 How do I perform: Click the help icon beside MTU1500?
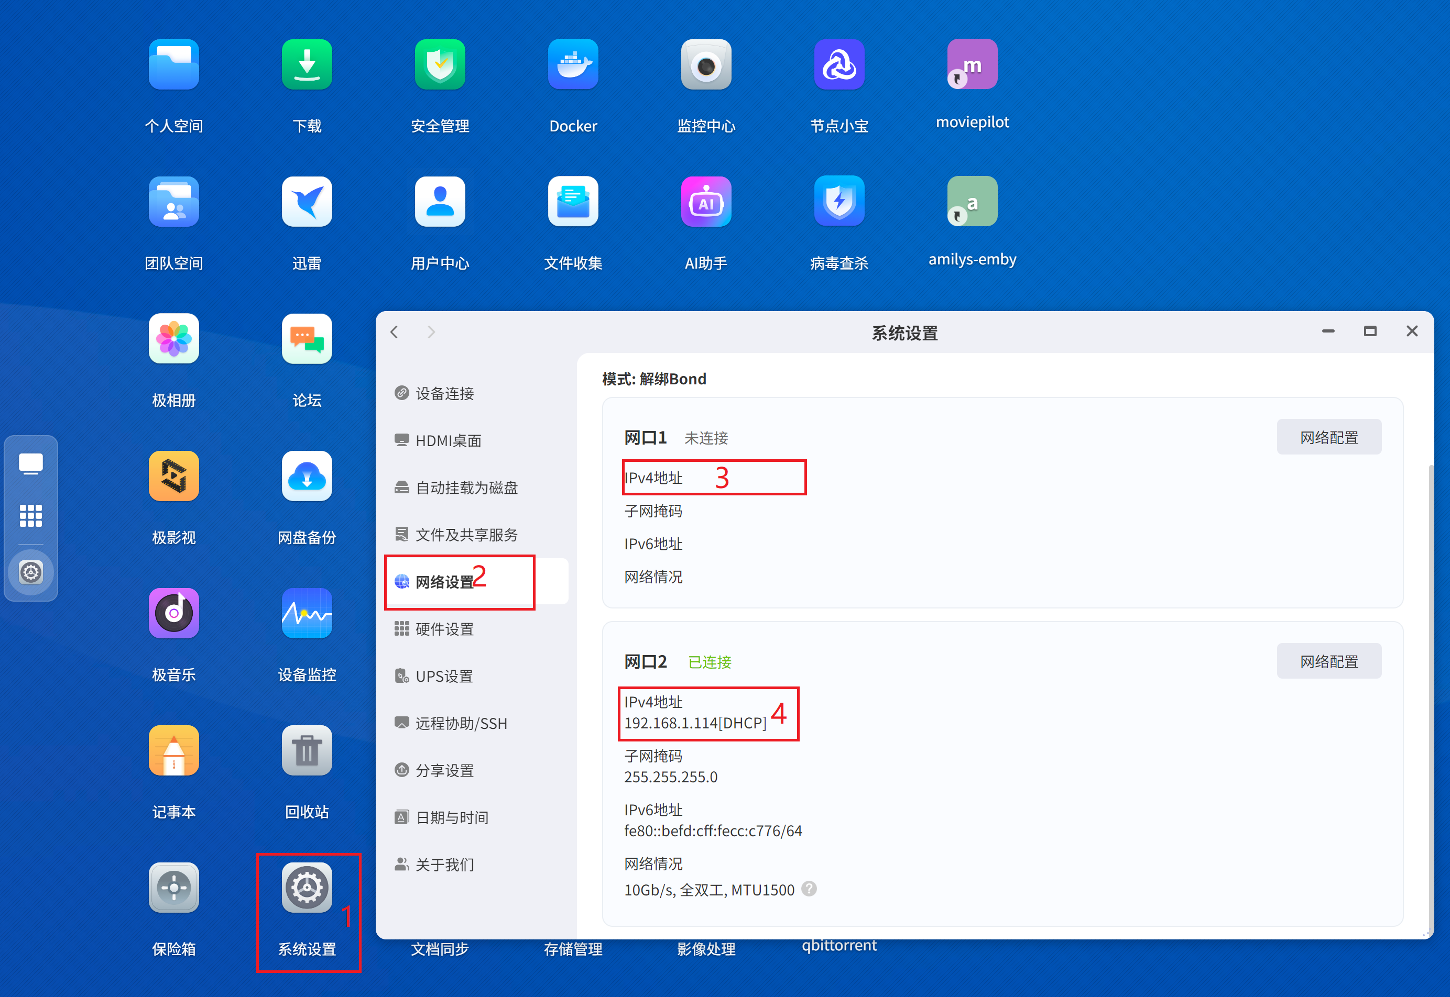pyautogui.click(x=809, y=889)
